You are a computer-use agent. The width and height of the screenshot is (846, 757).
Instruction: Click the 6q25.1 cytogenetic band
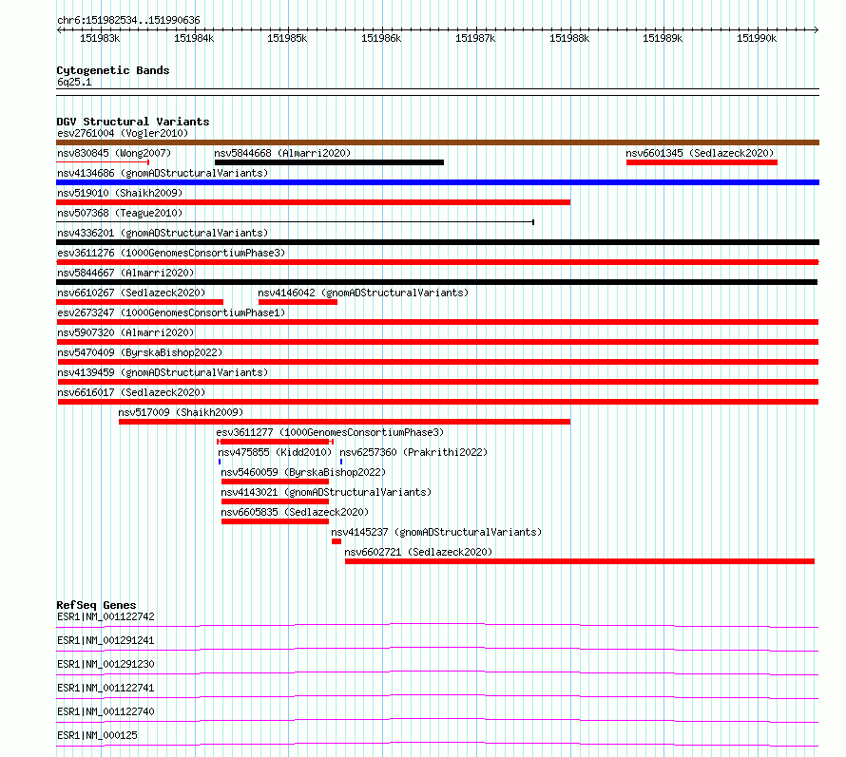point(437,92)
